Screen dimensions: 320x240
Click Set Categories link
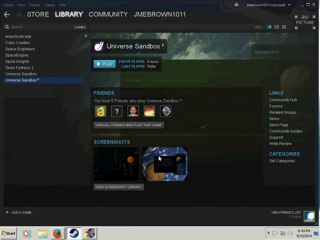coord(283,161)
